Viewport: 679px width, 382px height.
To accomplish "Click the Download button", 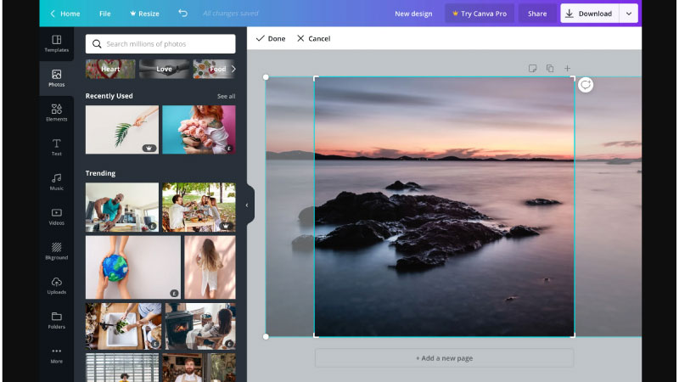I will 590,14.
